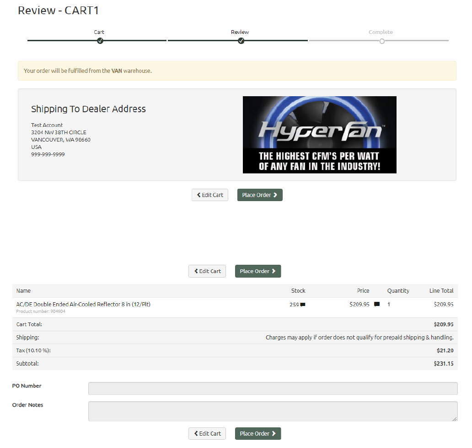Click the Tax amount $21.20
This screenshot has height=448, width=472.
click(x=445, y=350)
